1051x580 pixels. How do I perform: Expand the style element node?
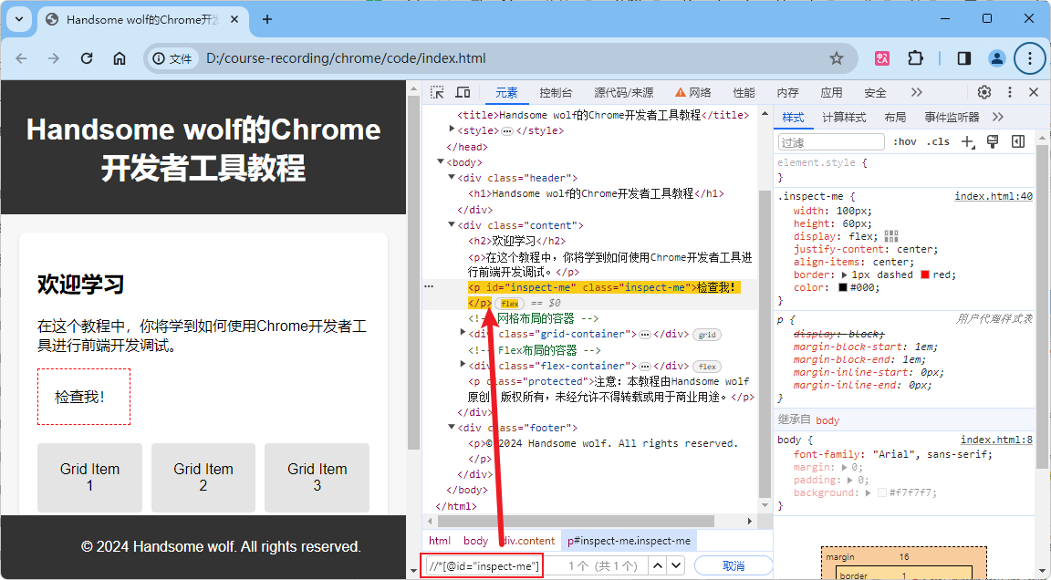pos(452,129)
